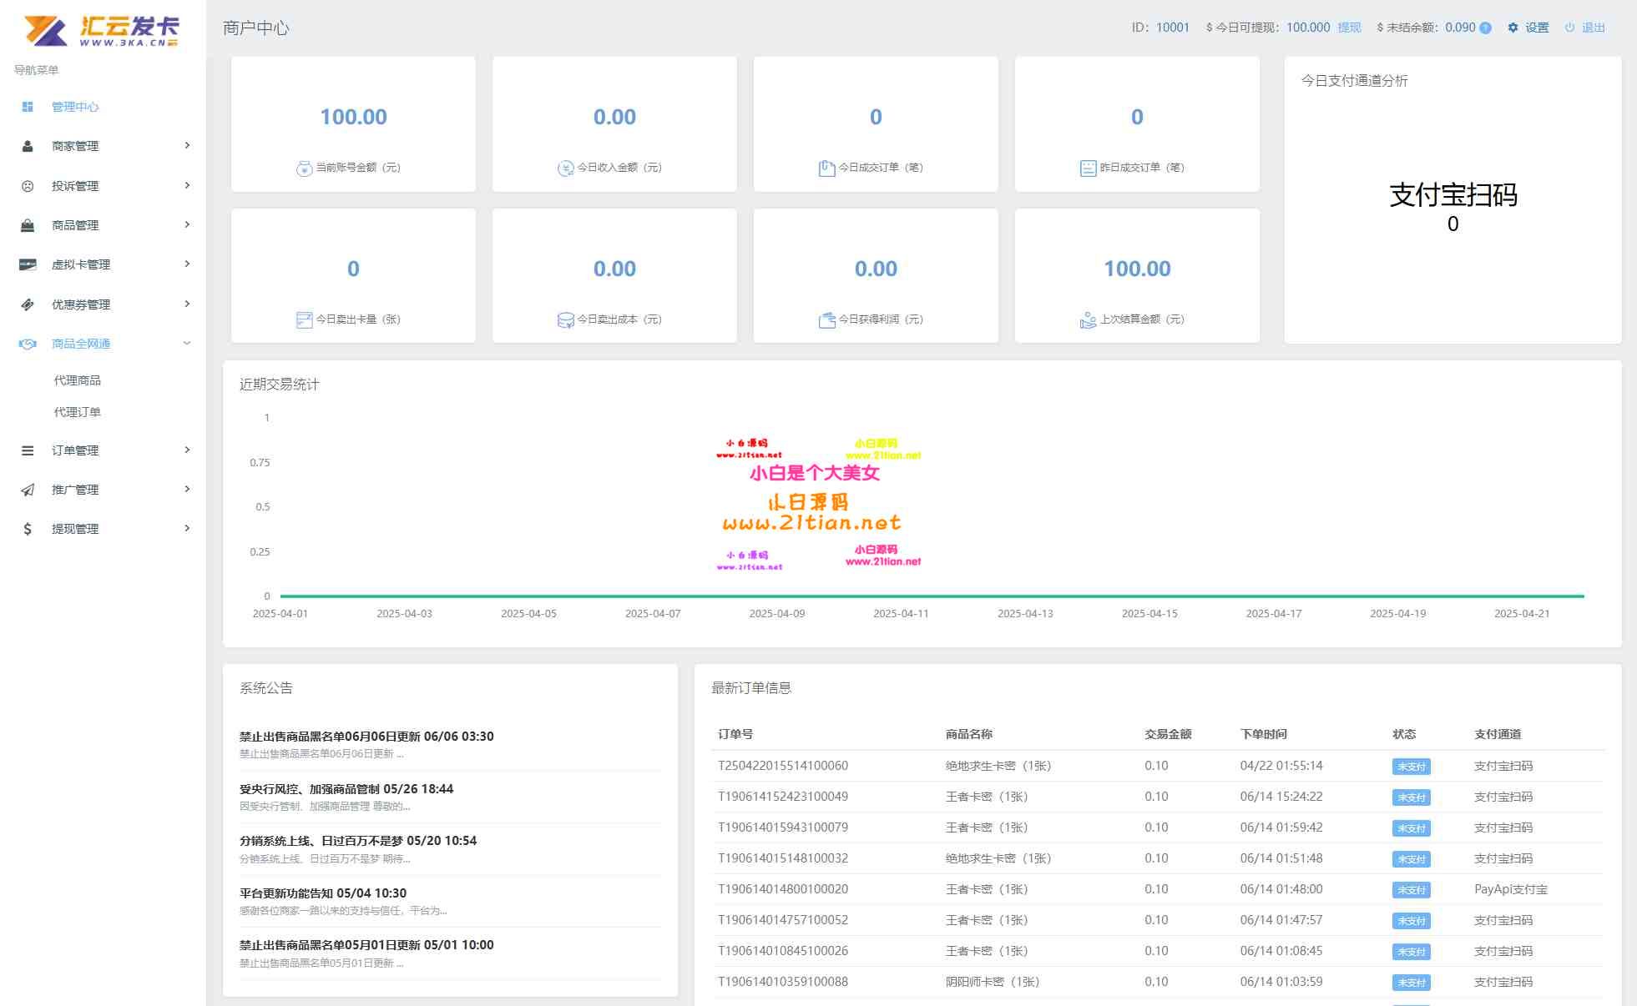Click the 虚拟卡管理 card icon

tap(28, 264)
